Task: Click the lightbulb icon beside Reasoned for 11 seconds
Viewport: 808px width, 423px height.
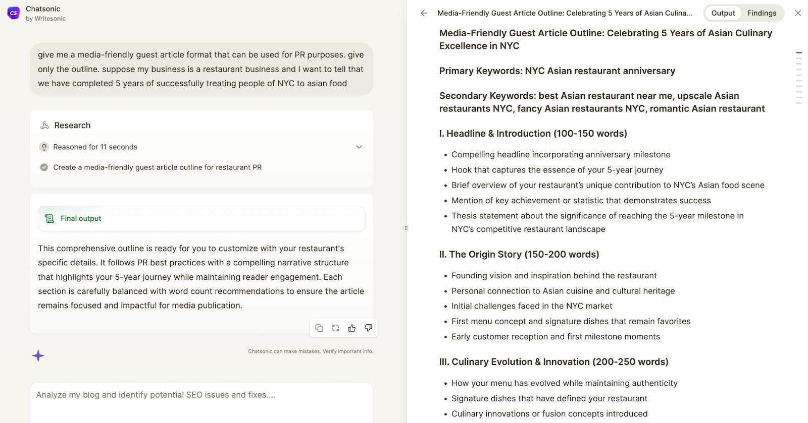Action: [44, 147]
